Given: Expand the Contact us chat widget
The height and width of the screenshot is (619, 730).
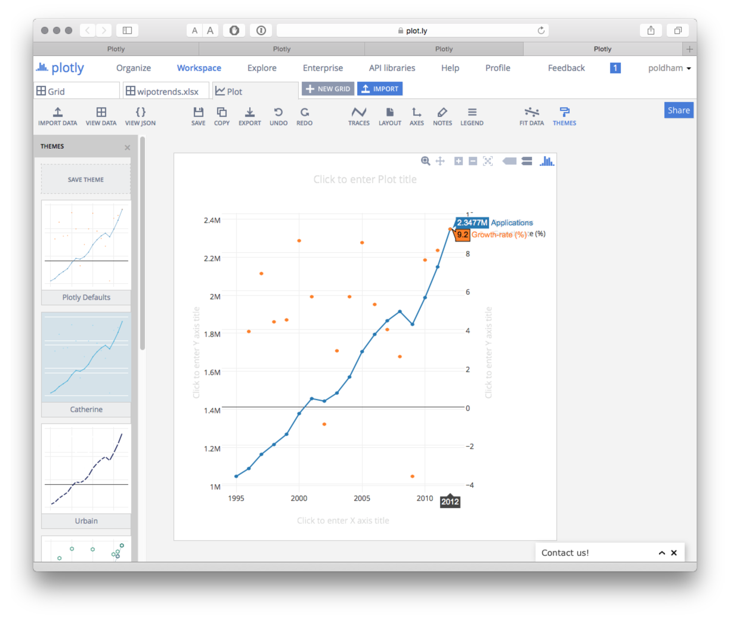Looking at the screenshot, I should point(661,553).
